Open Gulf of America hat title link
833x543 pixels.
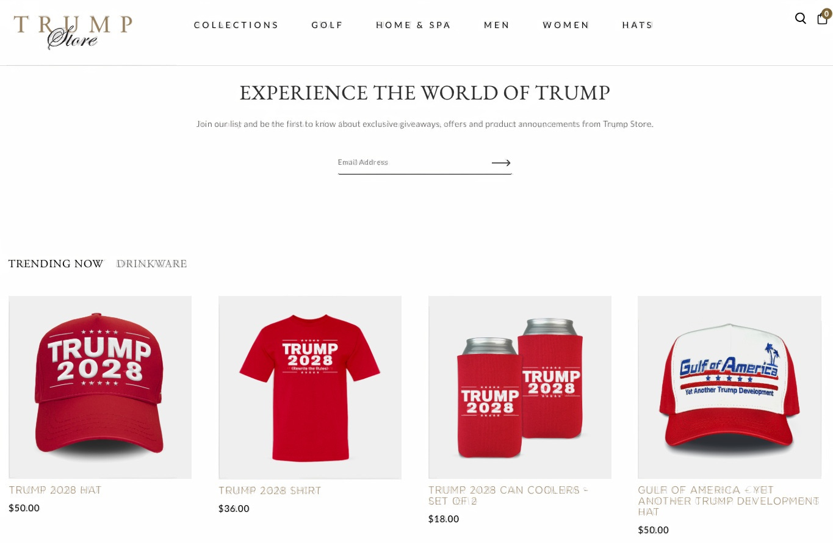(728, 501)
